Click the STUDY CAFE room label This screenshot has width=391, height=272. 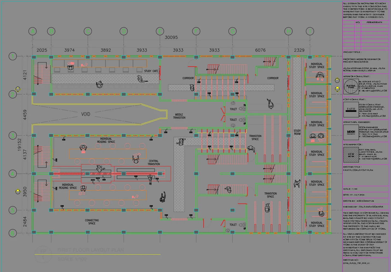pyautogui.click(x=151, y=71)
